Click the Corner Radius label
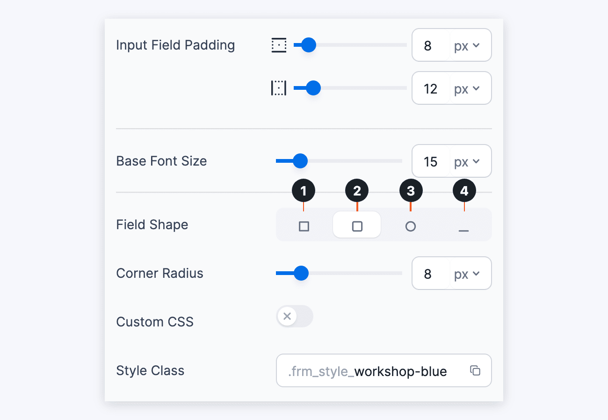Image resolution: width=608 pixels, height=420 pixels. [x=159, y=274]
